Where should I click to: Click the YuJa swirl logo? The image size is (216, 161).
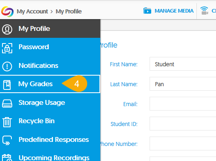tap(7, 11)
